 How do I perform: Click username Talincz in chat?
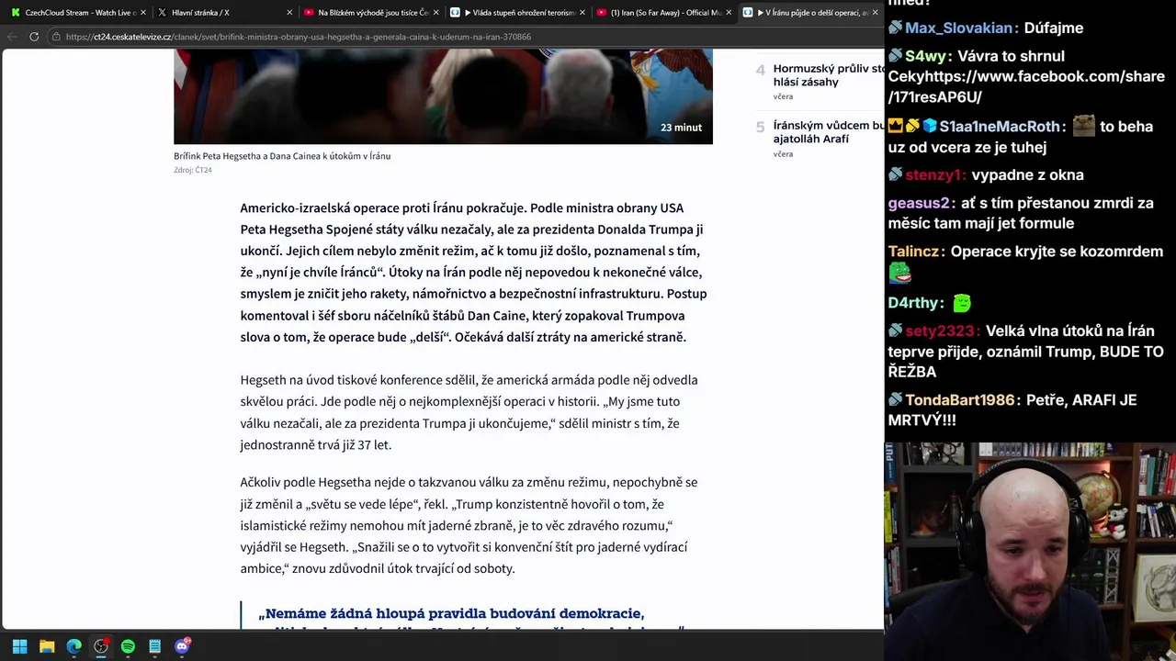point(915,252)
